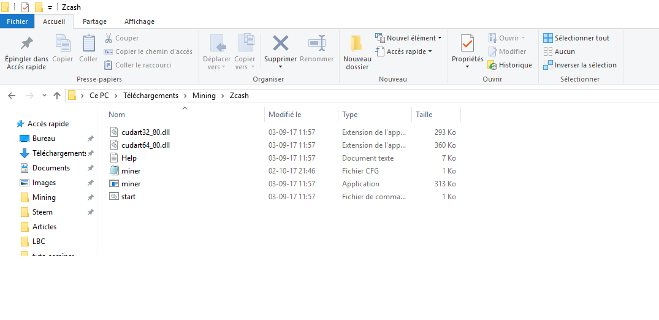The image size is (659, 320).
Task: Click the Sélectionner tout grid icon
Action: pos(548,38)
